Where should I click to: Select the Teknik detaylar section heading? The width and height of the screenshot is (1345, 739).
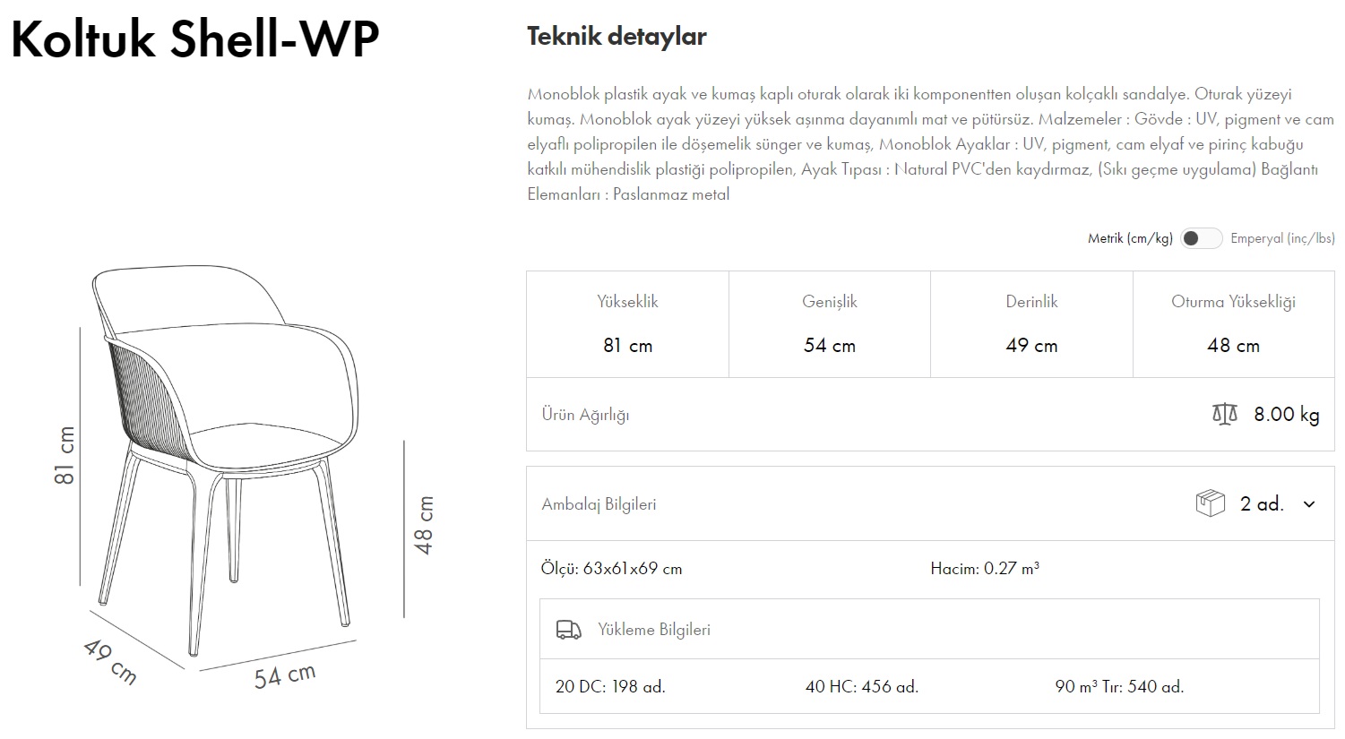(x=616, y=37)
